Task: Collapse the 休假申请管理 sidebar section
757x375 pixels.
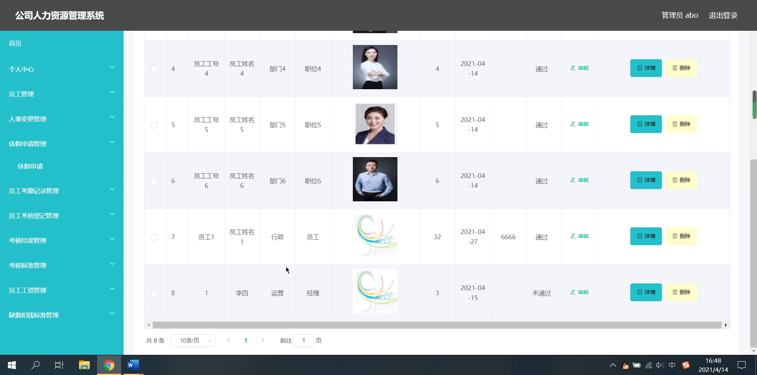Action: (x=62, y=144)
